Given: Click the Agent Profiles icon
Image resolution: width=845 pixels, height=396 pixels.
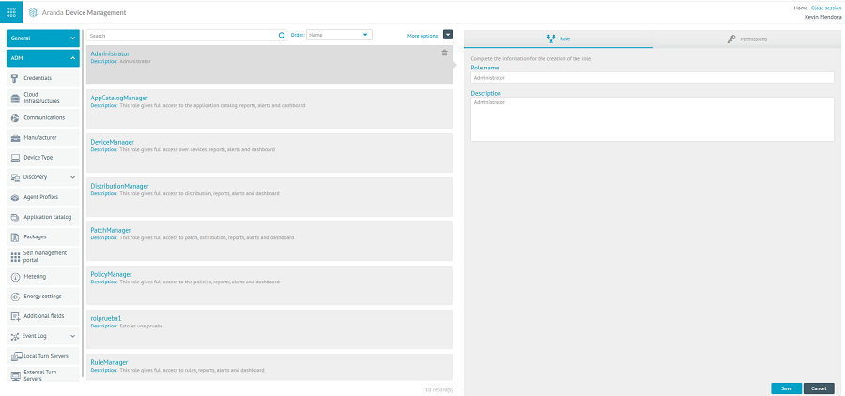Looking at the screenshot, I should tap(15, 197).
